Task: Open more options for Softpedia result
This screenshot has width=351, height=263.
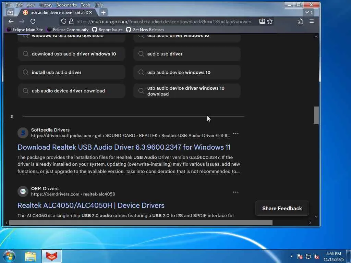Action: [236, 134]
